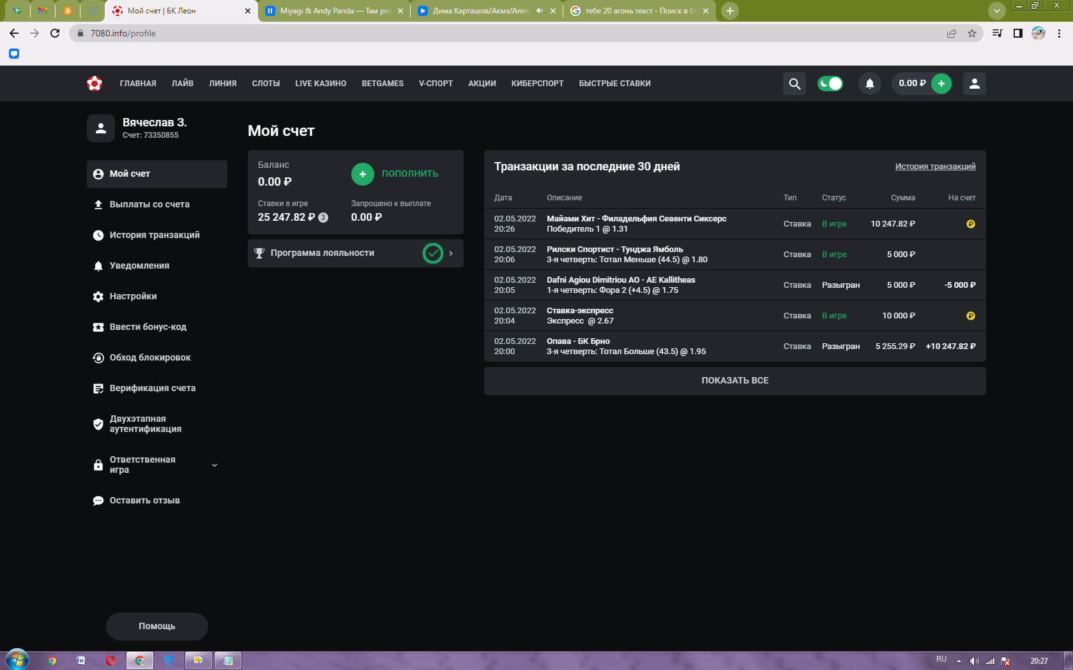Screen dimensions: 1073x670
Task: Open История транзакций sidebar item
Action: [x=157, y=235]
